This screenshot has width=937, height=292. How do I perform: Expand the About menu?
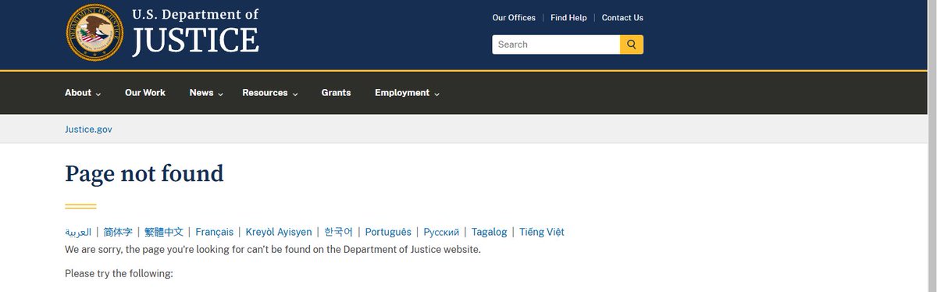(83, 93)
